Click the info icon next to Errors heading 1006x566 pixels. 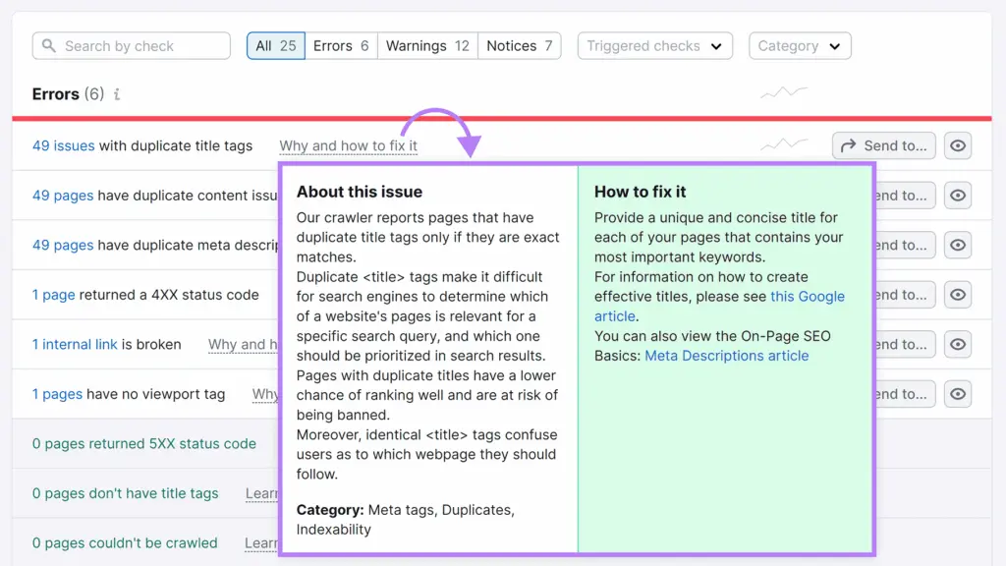117,95
